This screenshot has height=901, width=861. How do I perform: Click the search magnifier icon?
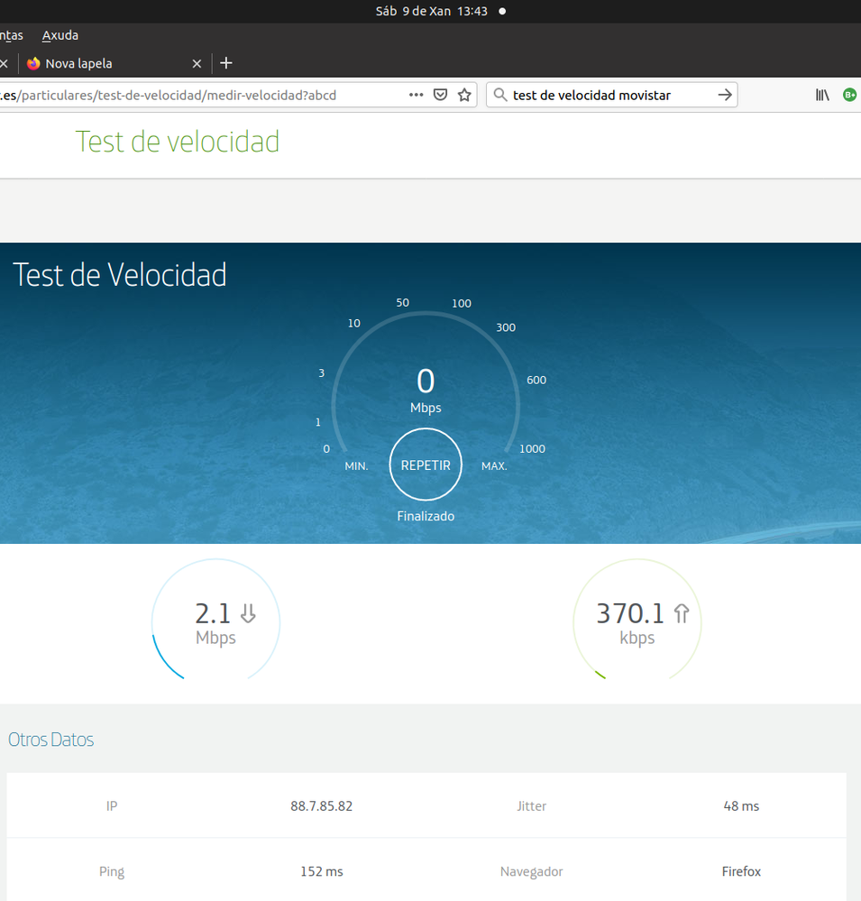click(500, 95)
